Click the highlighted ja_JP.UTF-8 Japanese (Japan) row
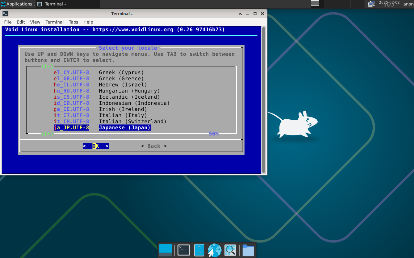This screenshot has width=414, height=258. coord(102,128)
